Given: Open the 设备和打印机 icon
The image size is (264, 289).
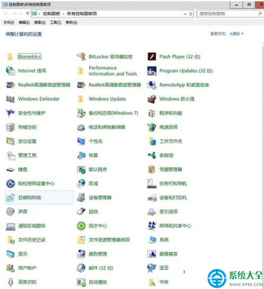Looking at the screenshot, I should coord(152,198).
